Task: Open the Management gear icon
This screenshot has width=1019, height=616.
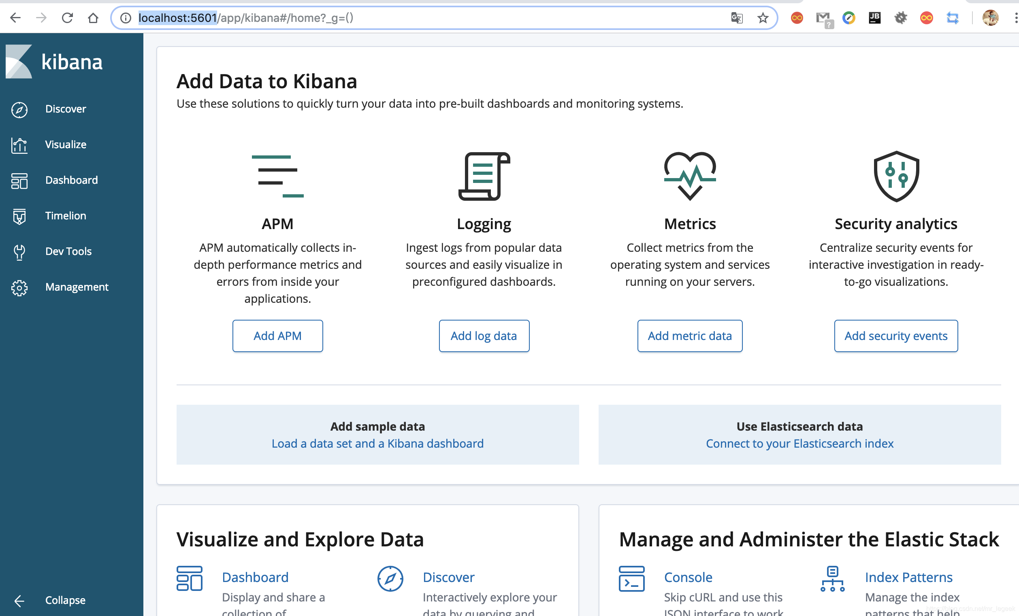Action: pos(19,287)
